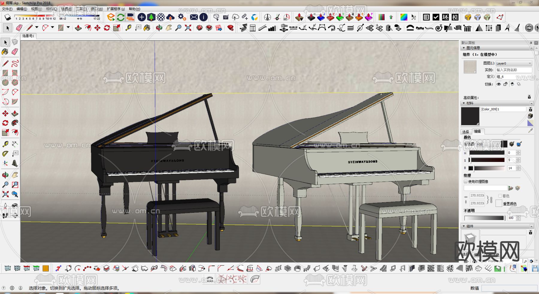Activate the Protractor tool
Screen dimensions: 539x294
coord(5,154)
